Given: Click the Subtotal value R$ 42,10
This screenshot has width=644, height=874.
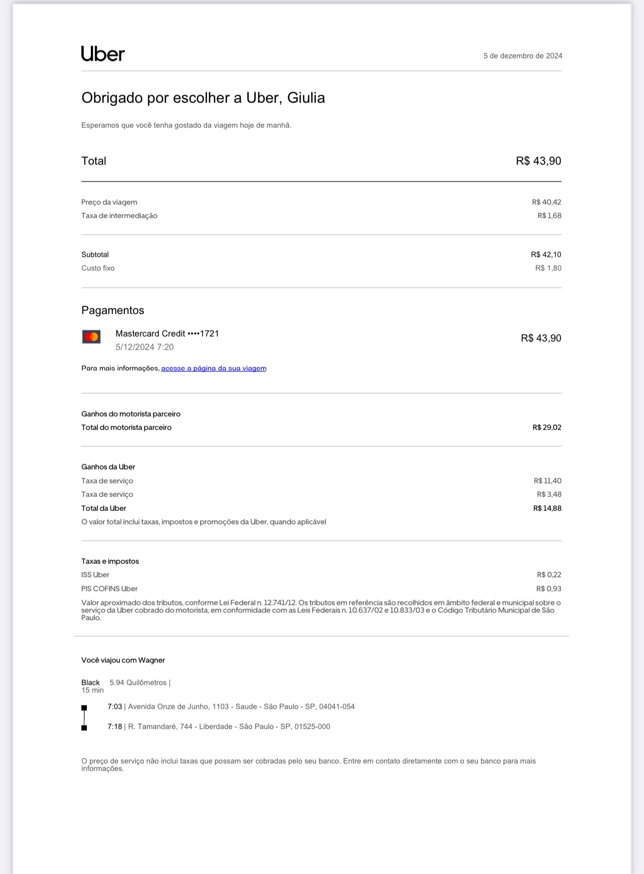Looking at the screenshot, I should click(x=546, y=255).
